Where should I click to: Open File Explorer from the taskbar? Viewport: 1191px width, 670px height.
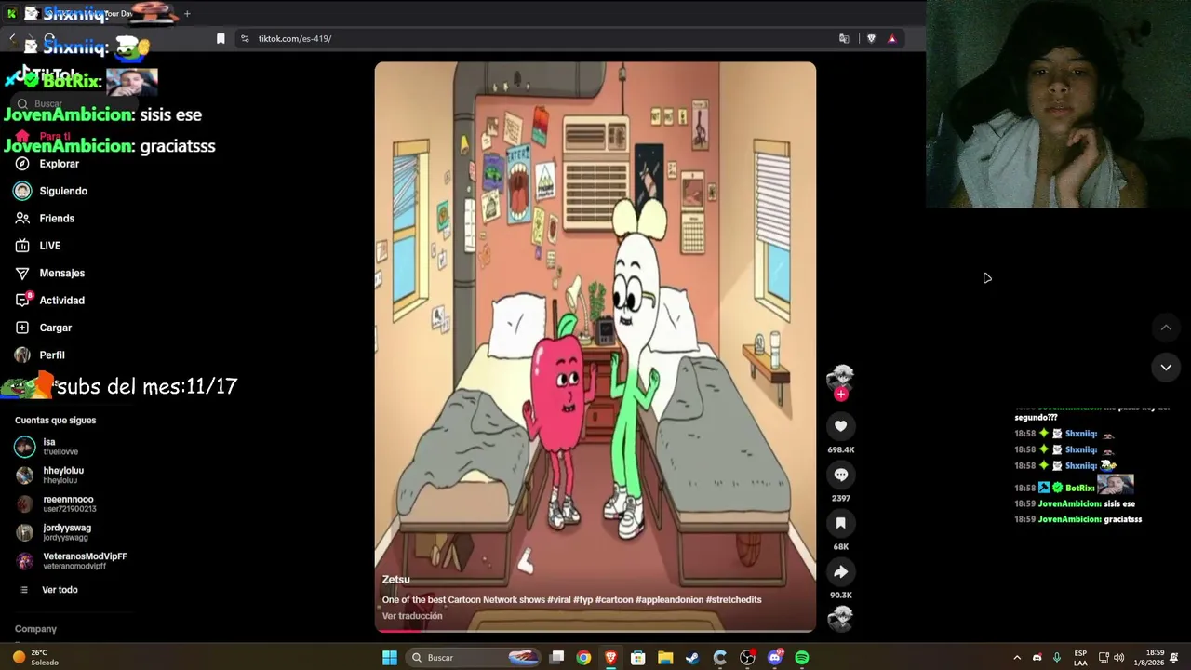pyautogui.click(x=665, y=658)
